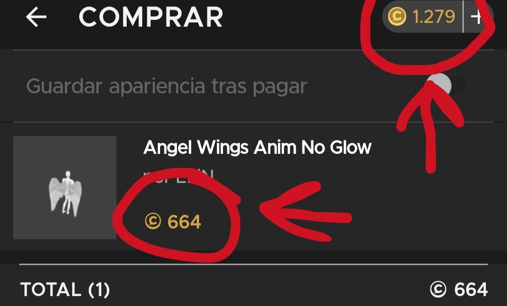Tap the Guardar apariencia tras pagar label
This screenshot has width=507, height=306.
tap(167, 86)
